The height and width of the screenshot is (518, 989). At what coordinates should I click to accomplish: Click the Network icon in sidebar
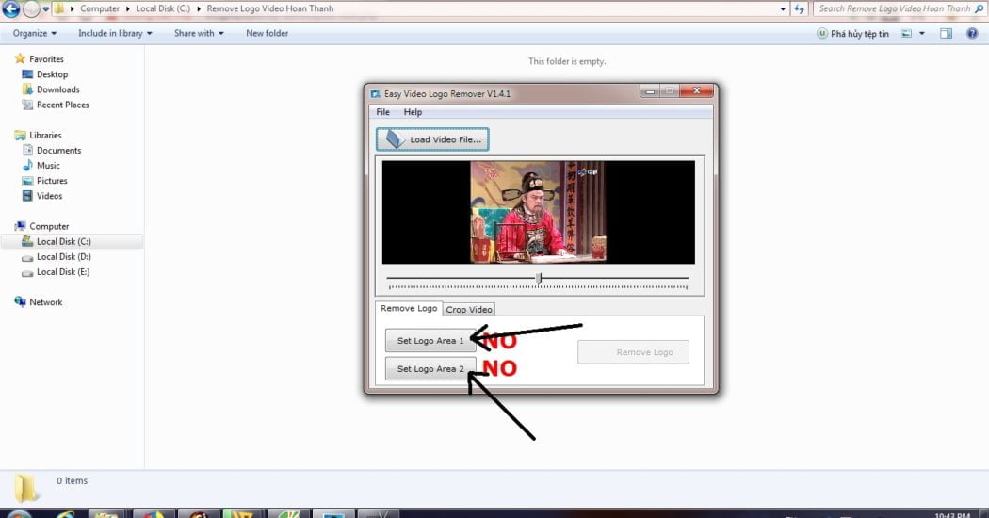coord(20,301)
